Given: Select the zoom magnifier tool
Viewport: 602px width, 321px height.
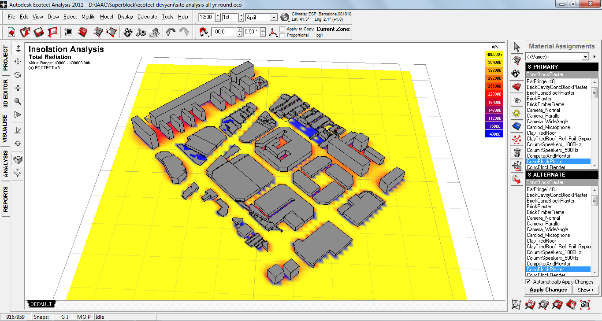Looking at the screenshot, I should tap(18, 101).
